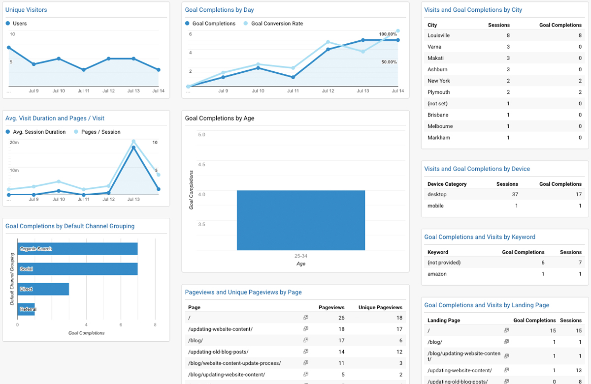The image size is (591, 384).
Task: Open the external link icon for /updating-website-content/ page
Action: (306, 329)
